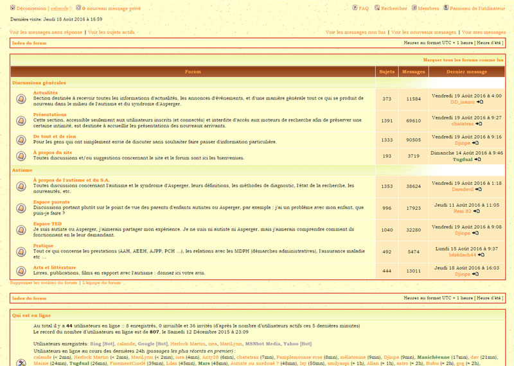Go to Tugdual's last message arrow icon
This screenshot has width=514, height=366.
pos(477,160)
